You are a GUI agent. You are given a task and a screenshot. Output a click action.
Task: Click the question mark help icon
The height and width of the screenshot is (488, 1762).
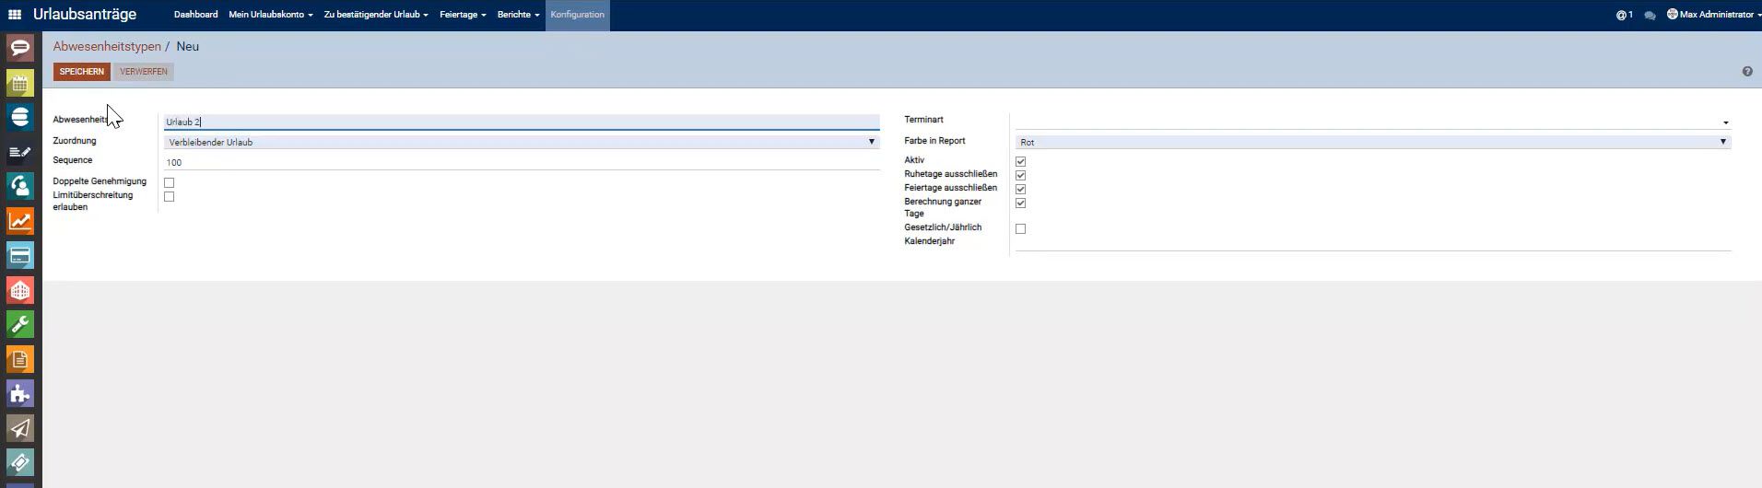pyautogui.click(x=1747, y=72)
